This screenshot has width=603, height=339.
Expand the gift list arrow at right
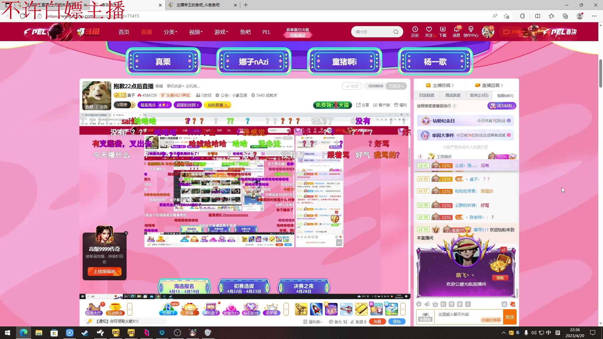(403, 309)
